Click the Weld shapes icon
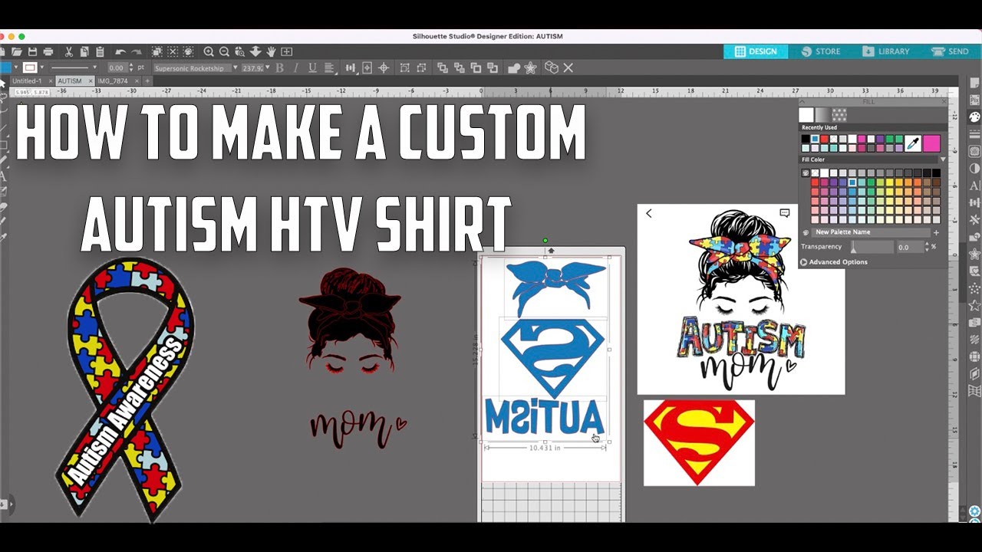Screen dimensions: 982x552 click(x=514, y=67)
